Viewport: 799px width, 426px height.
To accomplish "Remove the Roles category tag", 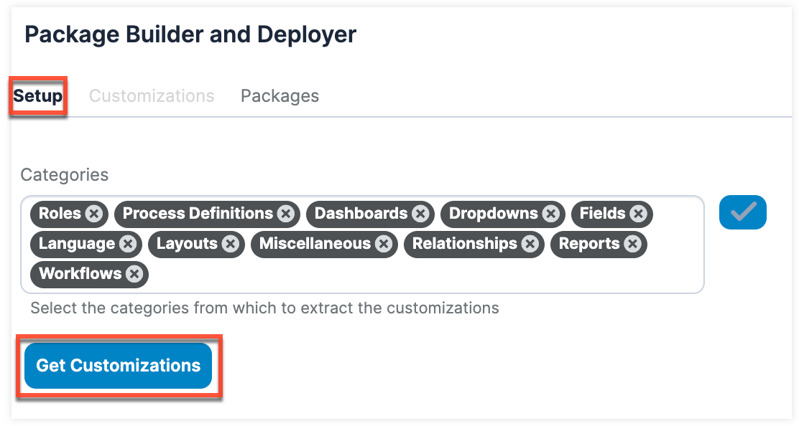I will [94, 214].
